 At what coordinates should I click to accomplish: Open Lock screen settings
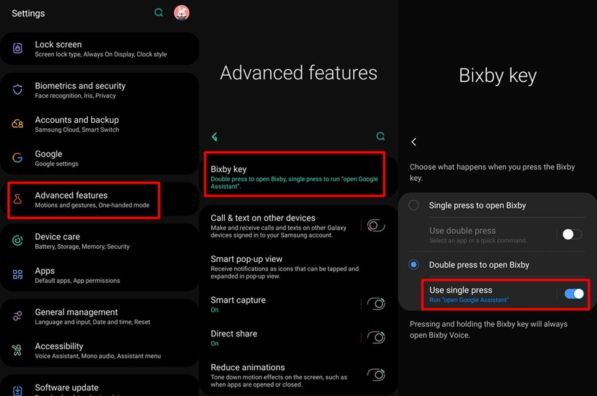pos(99,48)
